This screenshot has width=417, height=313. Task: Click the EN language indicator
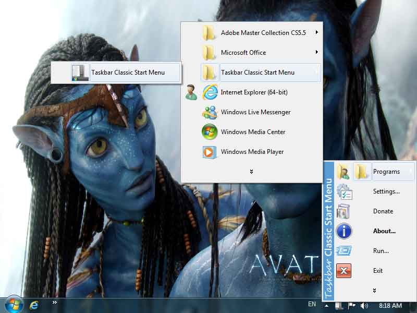(312, 304)
